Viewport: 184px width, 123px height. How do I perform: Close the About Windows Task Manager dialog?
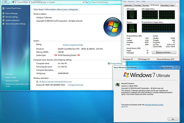pyautogui.click(x=176, y=67)
